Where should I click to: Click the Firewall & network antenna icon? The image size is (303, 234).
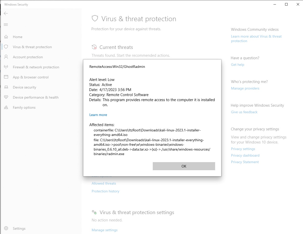[6, 67]
